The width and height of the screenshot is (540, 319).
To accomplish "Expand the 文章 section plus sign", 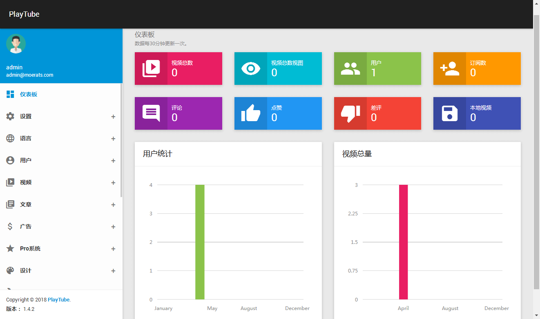I will click(113, 205).
